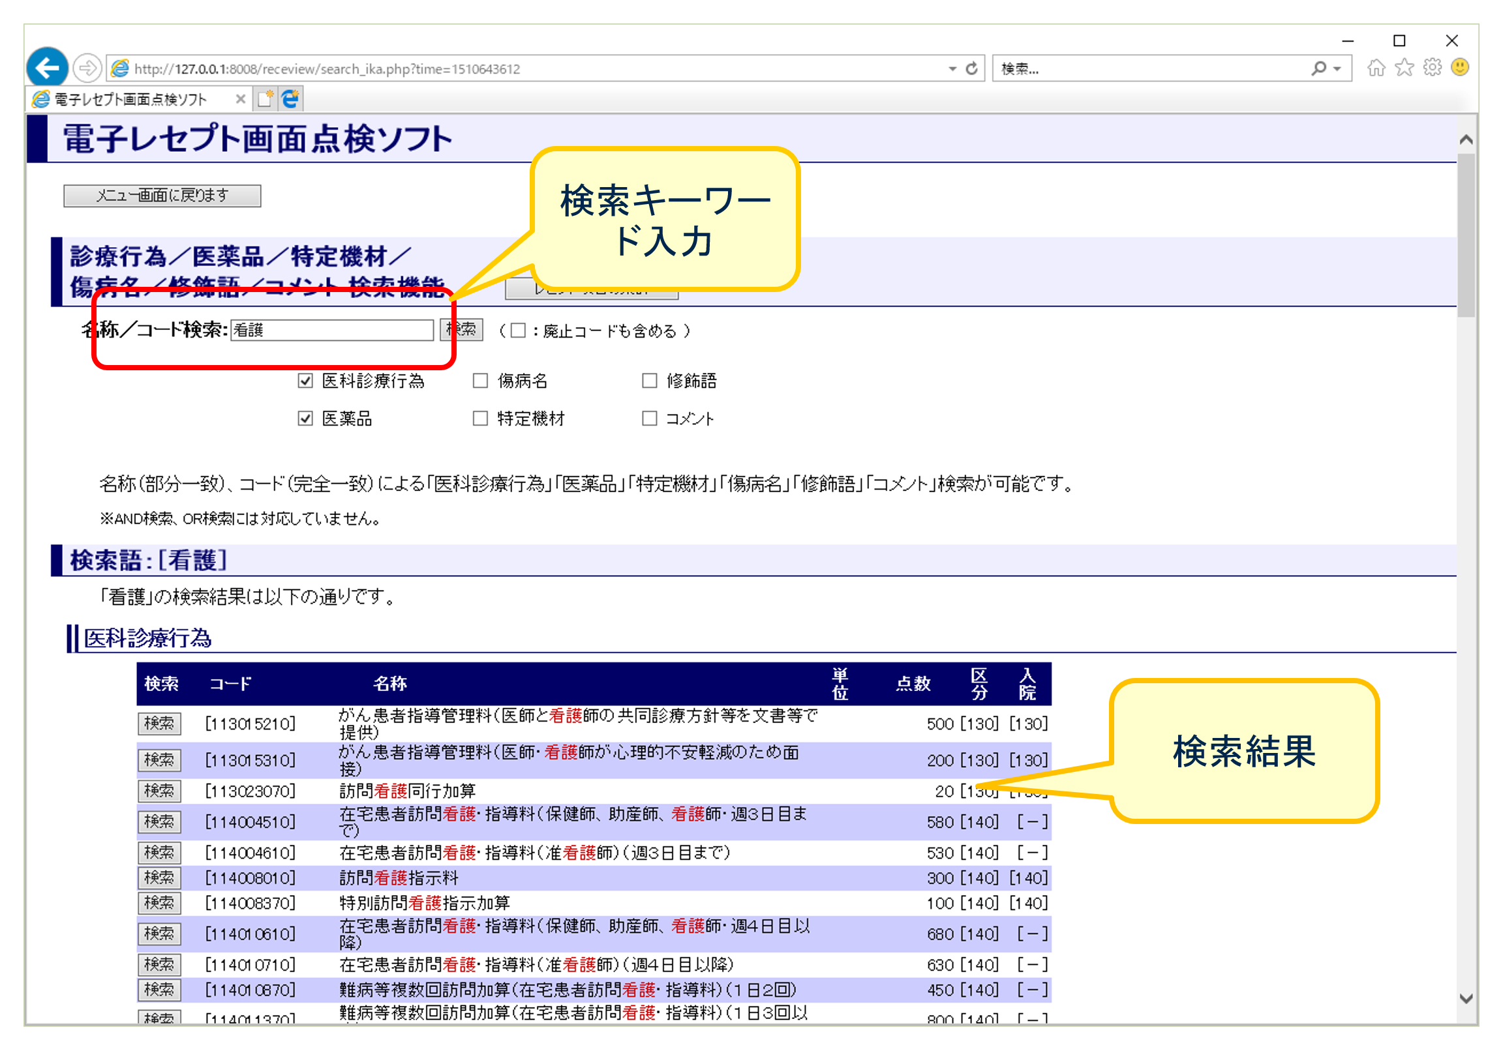Check the 特定機材 checkbox
Screen dimensions: 1503x1060
(x=481, y=418)
